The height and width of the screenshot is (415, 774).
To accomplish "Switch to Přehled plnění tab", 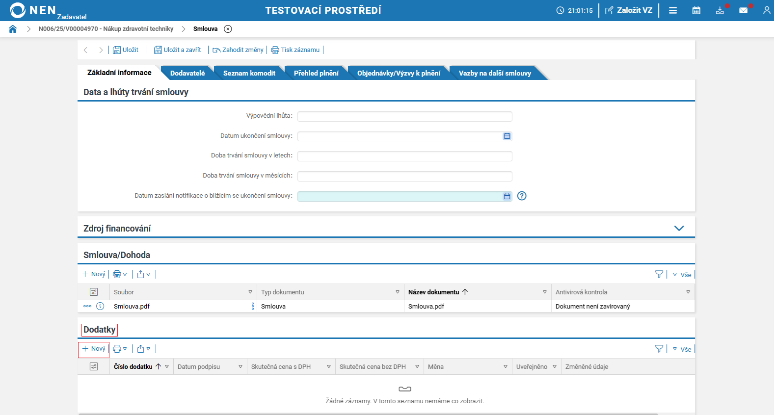I will (x=316, y=73).
